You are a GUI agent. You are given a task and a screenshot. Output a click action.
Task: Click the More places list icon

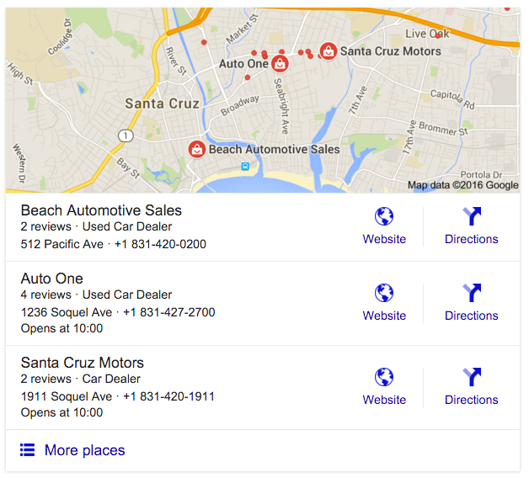point(27,450)
